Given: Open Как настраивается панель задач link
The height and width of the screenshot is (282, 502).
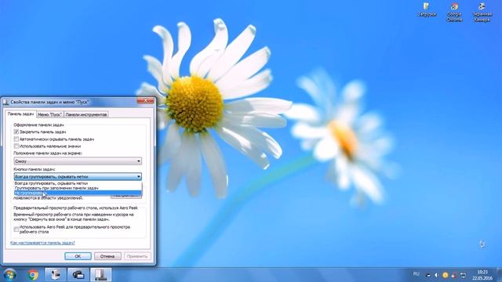Looking at the screenshot, I should point(42,243).
